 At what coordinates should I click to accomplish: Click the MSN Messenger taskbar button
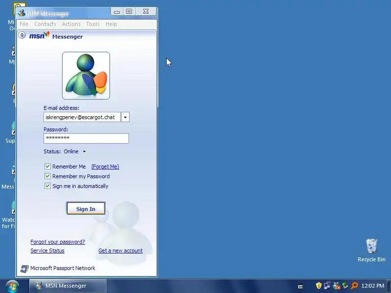pyautogui.click(x=68, y=286)
